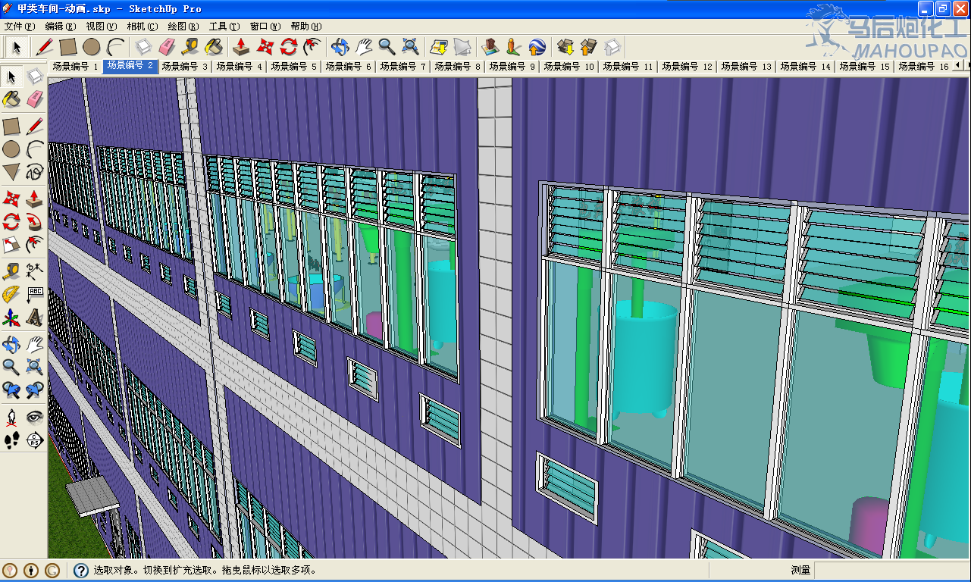971x582 pixels.
Task: Switch to scene tab 场景编号 1
Action: click(76, 66)
